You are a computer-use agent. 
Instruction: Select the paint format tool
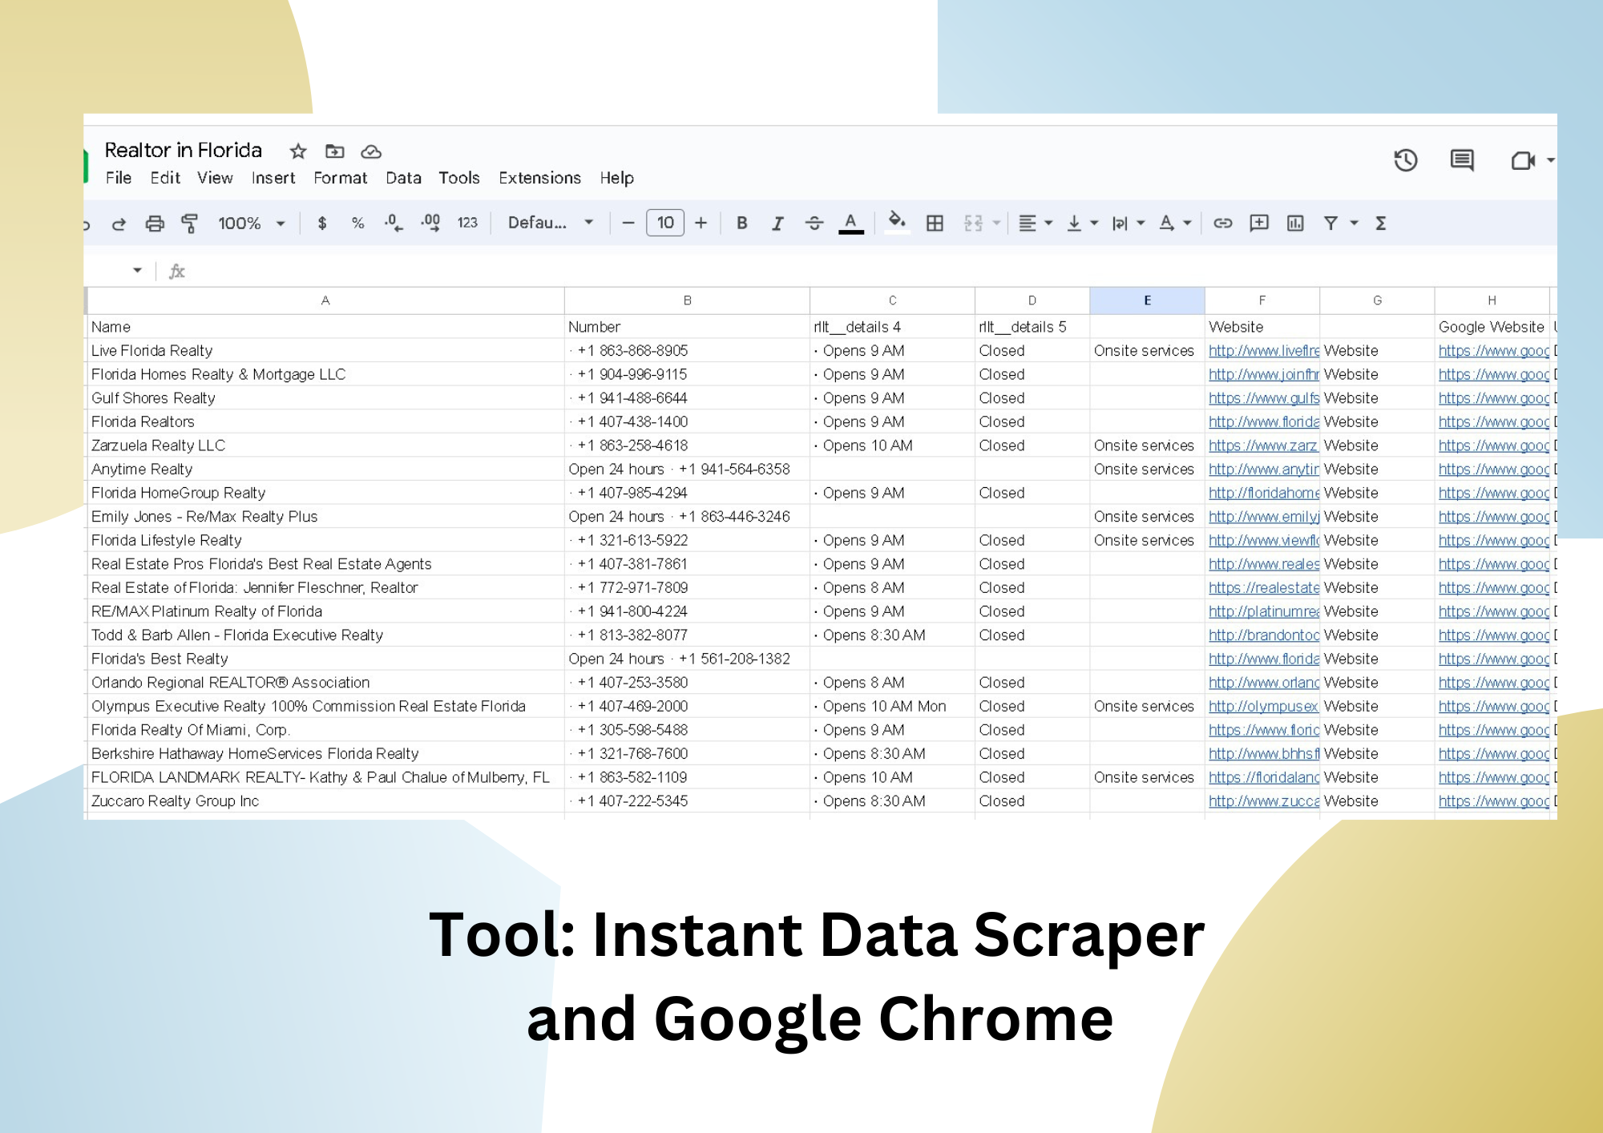coord(190,224)
